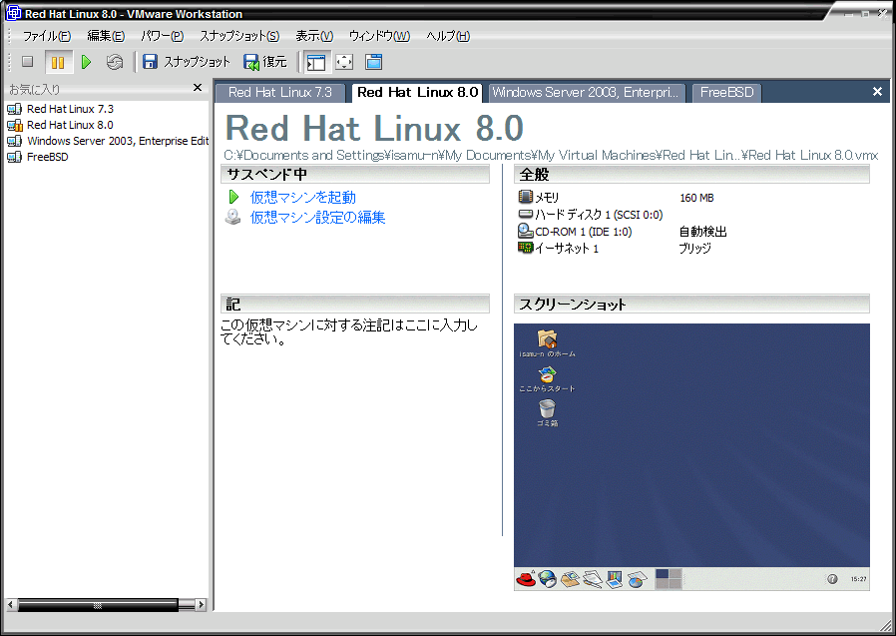The width and height of the screenshot is (896, 636).
Task: Select Red Hat Linux 7.3 in favorites
Action: click(61, 109)
